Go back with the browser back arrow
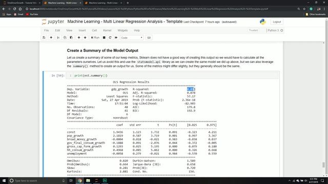 (4, 9)
